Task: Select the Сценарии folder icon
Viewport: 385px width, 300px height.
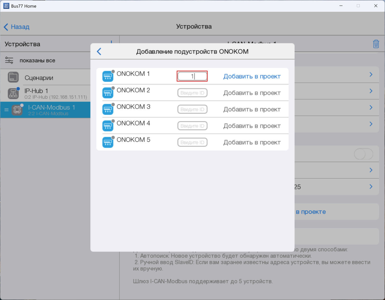Action: [13, 77]
